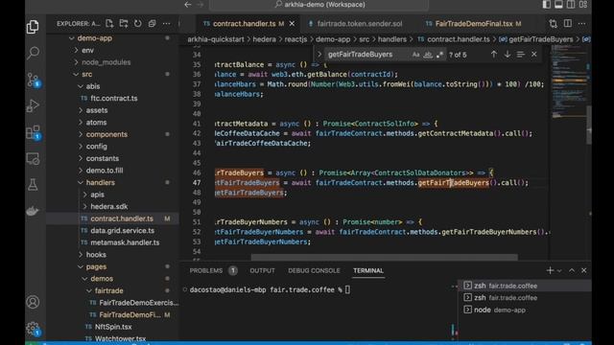
Task: Open the Output panel tab
Action: tap(262, 270)
